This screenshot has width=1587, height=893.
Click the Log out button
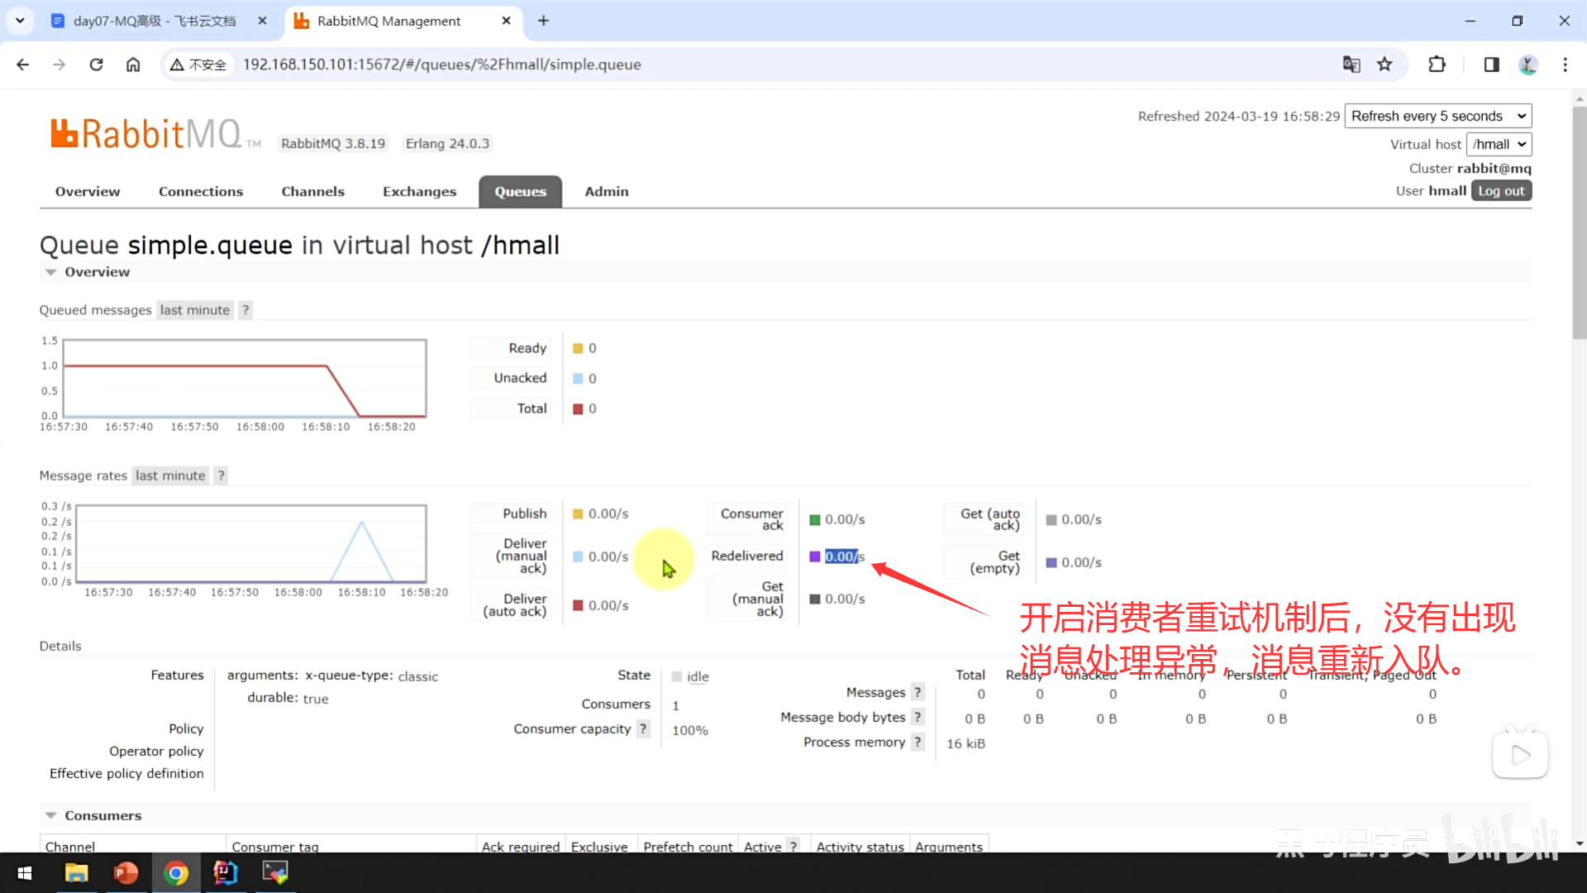1500,191
